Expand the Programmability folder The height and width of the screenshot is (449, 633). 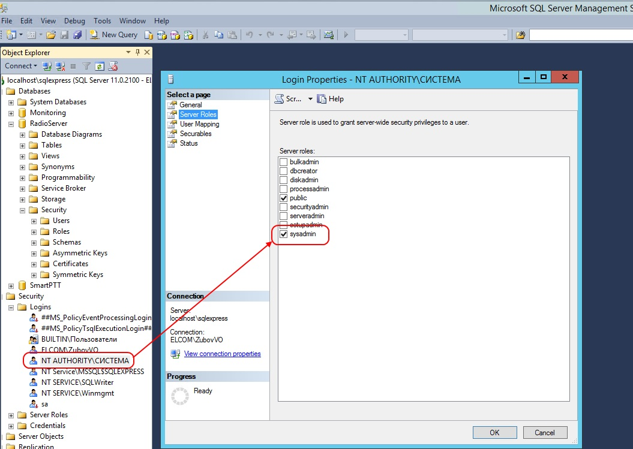pyautogui.click(x=23, y=178)
